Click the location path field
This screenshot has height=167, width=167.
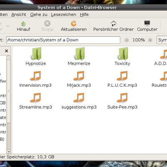pos(63,40)
